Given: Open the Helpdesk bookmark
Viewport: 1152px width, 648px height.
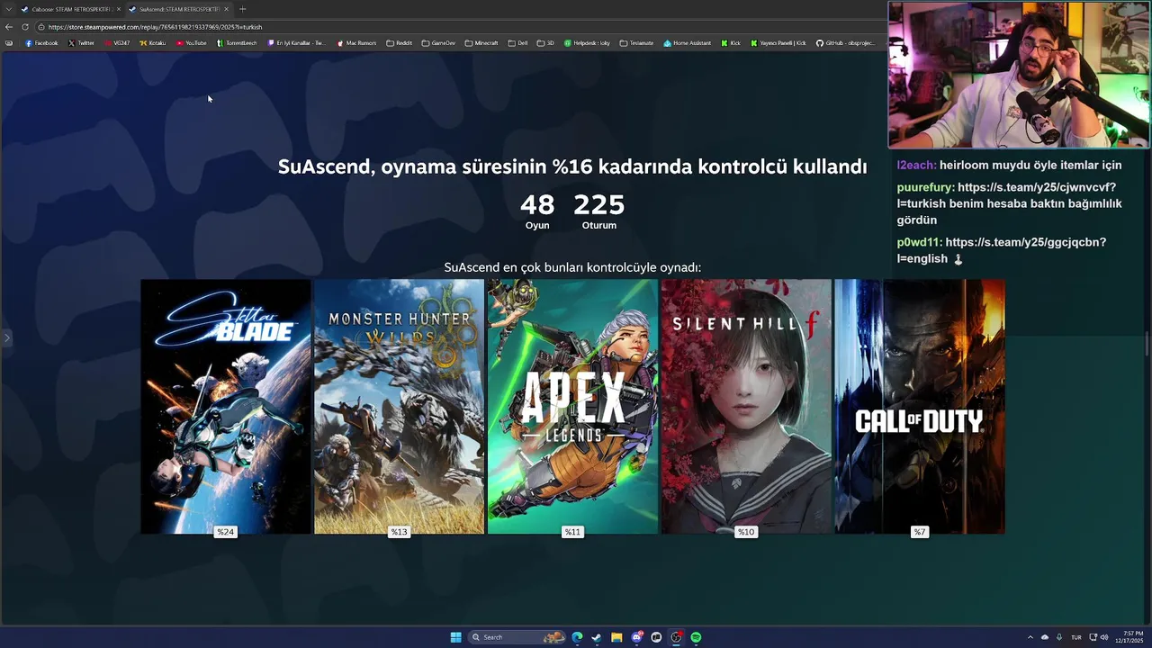Looking at the screenshot, I should click(587, 43).
